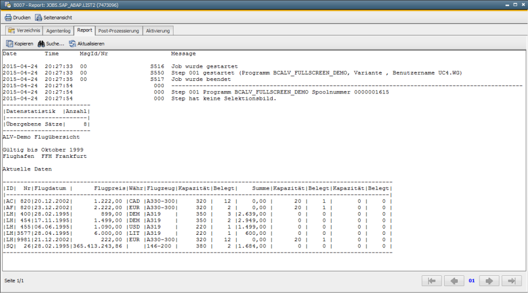Click the Kopieren copy icon
This screenshot has height=293, width=528.
10,43
